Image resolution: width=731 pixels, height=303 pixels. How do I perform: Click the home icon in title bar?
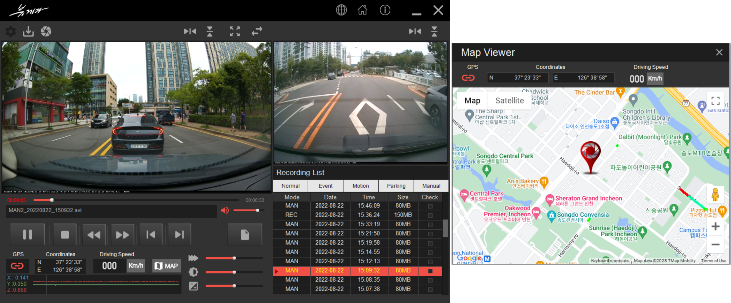coord(362,10)
